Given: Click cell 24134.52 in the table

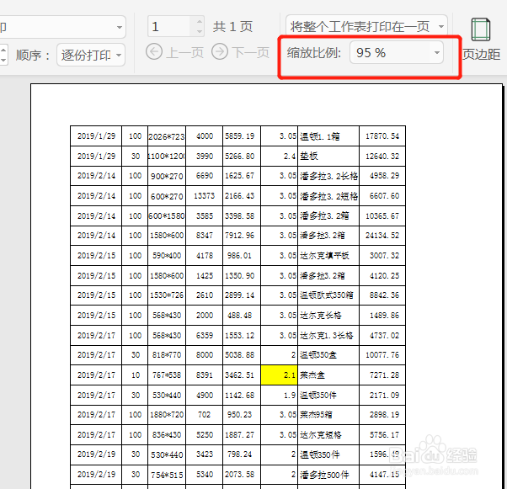Looking at the screenshot, I should point(382,236).
